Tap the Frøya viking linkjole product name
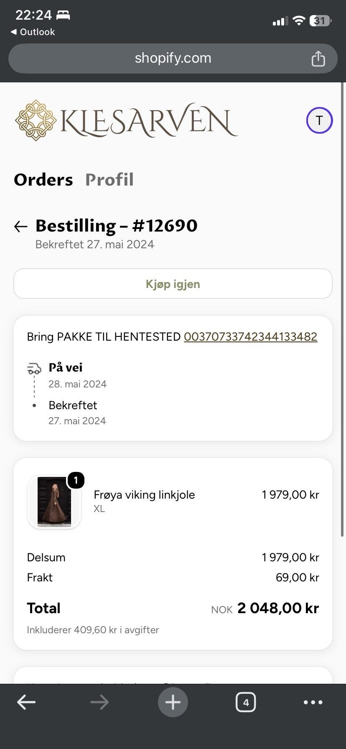 point(144,494)
